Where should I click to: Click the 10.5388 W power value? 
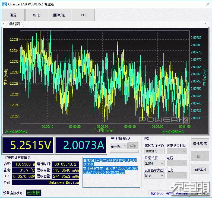tap(24, 164)
